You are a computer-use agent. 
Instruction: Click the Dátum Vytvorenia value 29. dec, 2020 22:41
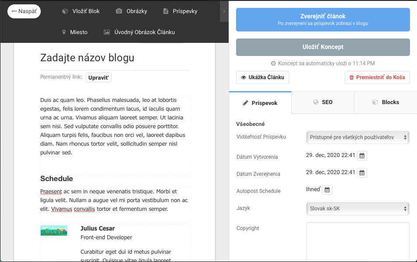pyautogui.click(x=331, y=155)
